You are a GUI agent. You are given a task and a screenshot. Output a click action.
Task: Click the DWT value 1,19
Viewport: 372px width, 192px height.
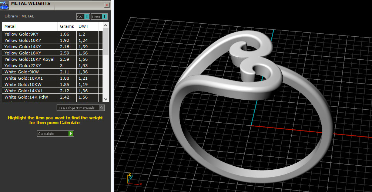[83, 85]
